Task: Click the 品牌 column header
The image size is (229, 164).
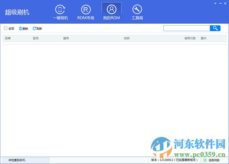Action: tap(8, 38)
